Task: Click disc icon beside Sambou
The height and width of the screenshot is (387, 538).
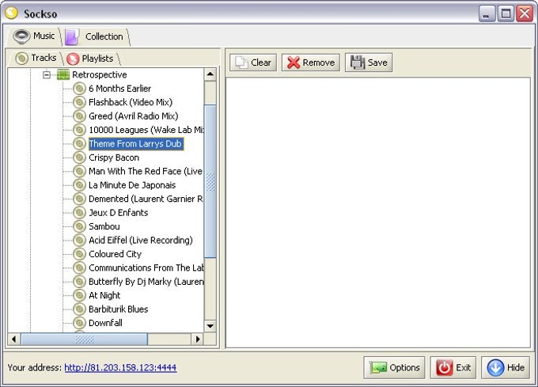Action: point(79,226)
